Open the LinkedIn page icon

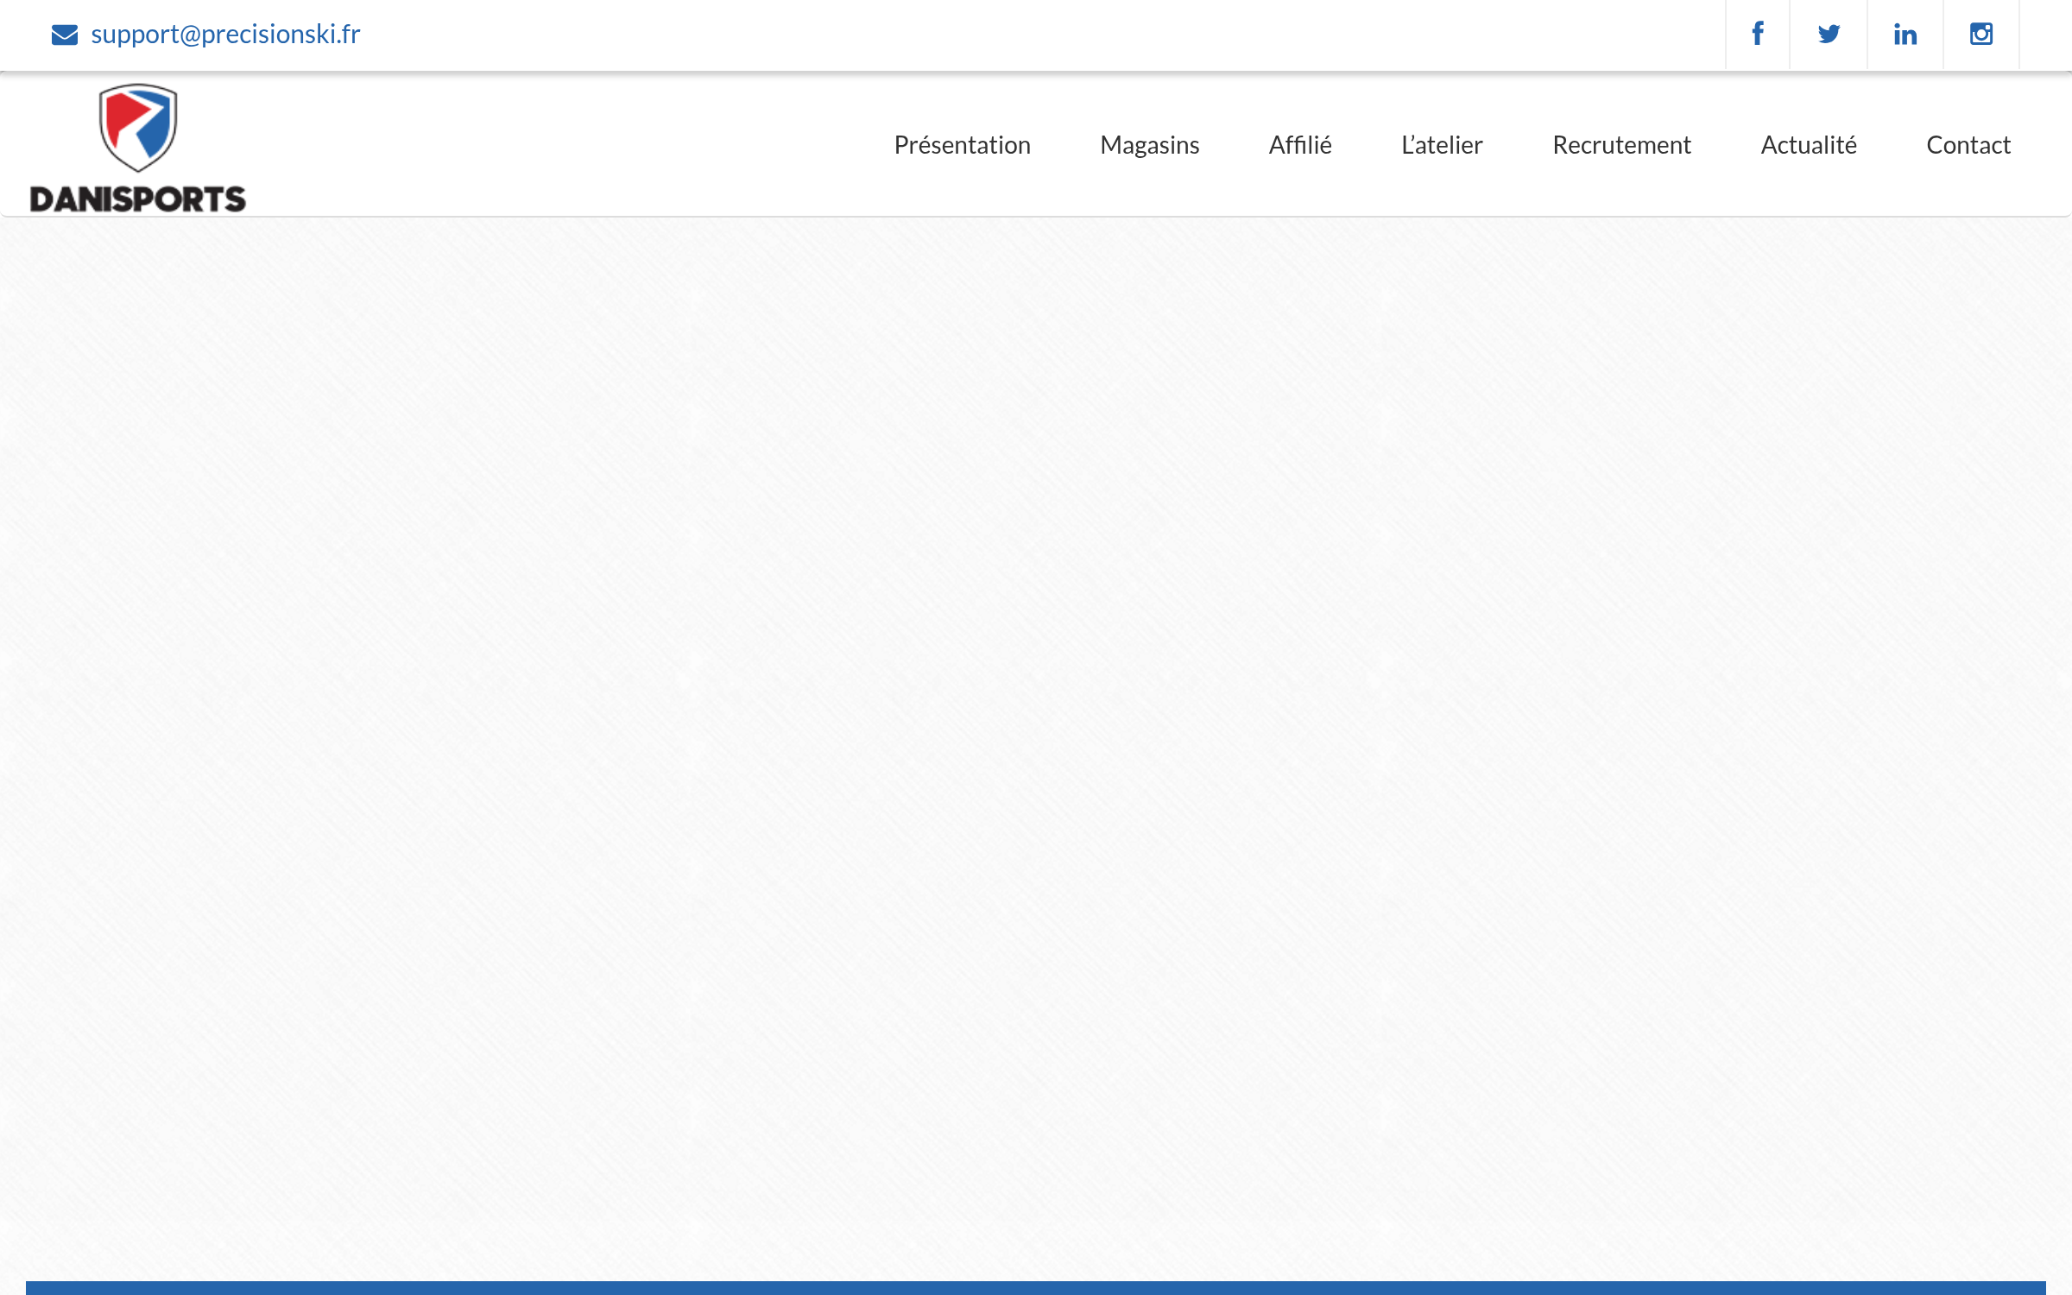point(1905,34)
